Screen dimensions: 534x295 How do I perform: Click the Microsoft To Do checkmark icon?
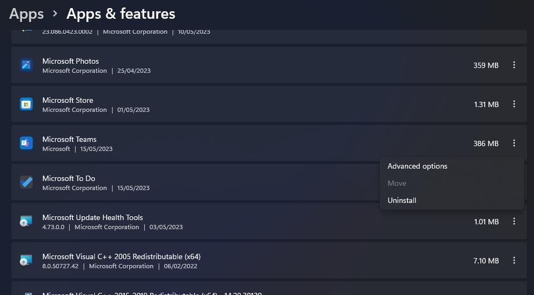click(x=26, y=182)
